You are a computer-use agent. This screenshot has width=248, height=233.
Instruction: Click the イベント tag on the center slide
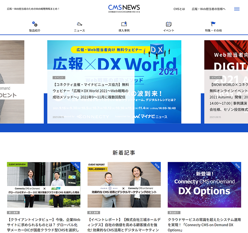point(59,78)
